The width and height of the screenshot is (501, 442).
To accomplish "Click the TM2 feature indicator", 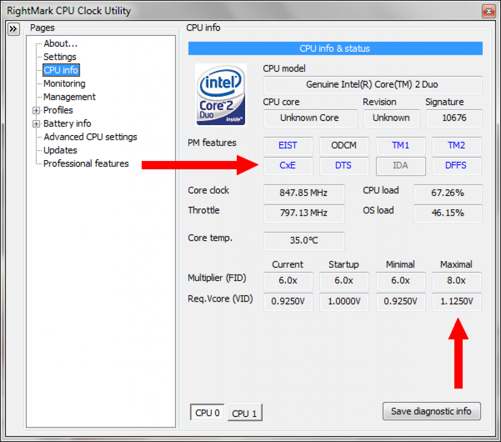I will (x=456, y=146).
